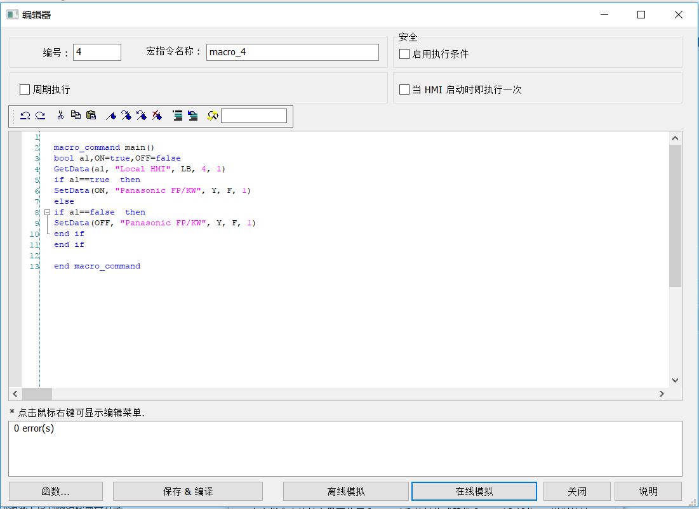Collapse the code fold at line 8
The width and height of the screenshot is (699, 509).
click(x=46, y=212)
